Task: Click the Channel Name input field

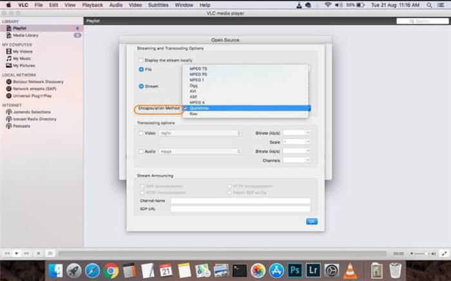Action: click(240, 201)
